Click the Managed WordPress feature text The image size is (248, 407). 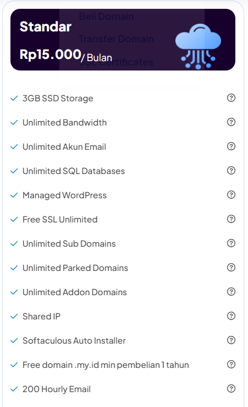point(64,195)
